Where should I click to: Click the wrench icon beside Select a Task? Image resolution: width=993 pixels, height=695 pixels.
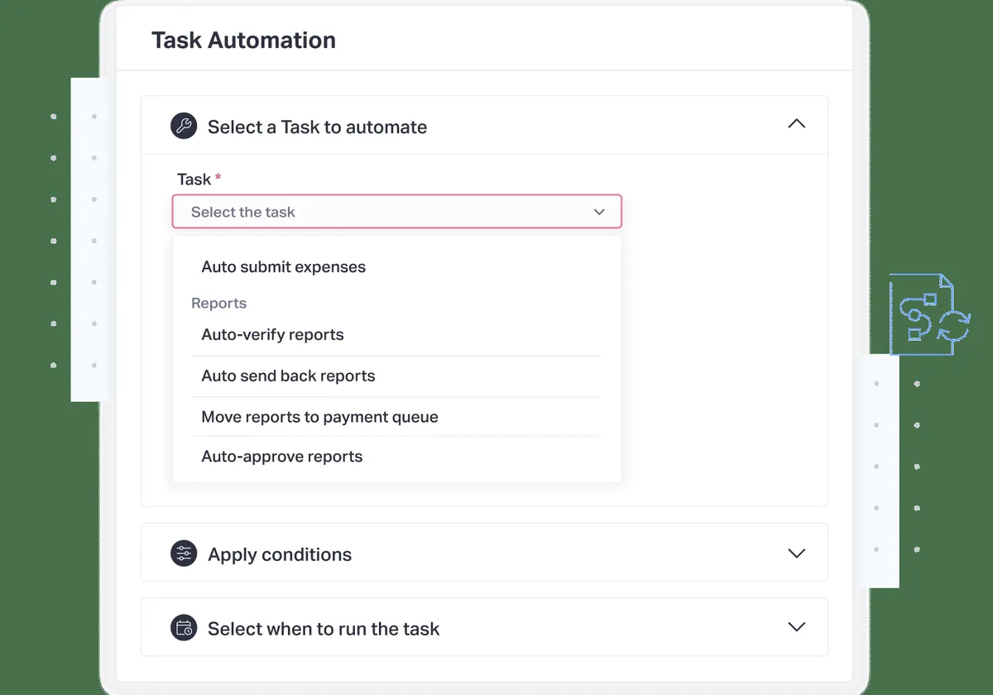184,127
